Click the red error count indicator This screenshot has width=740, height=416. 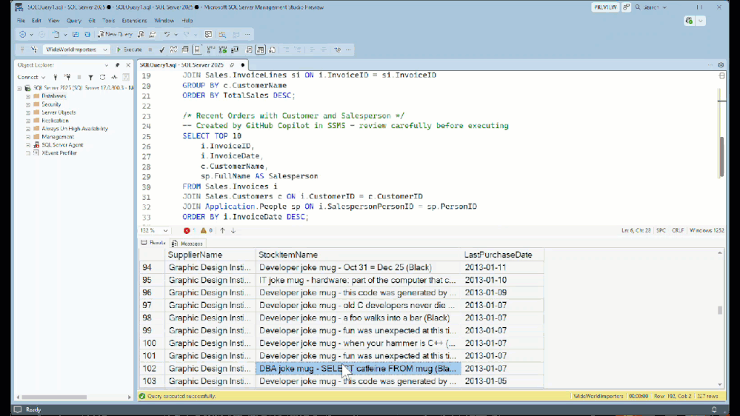pos(188,230)
